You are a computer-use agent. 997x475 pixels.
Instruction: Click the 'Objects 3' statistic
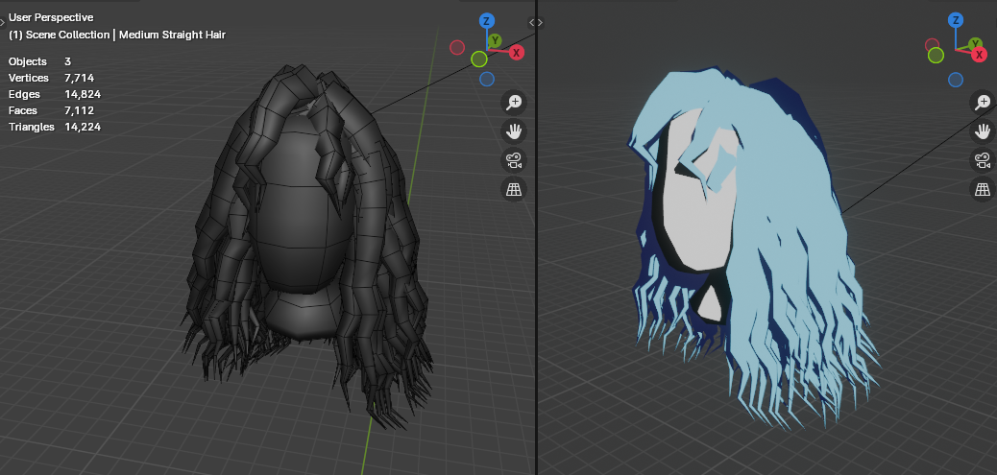[39, 61]
